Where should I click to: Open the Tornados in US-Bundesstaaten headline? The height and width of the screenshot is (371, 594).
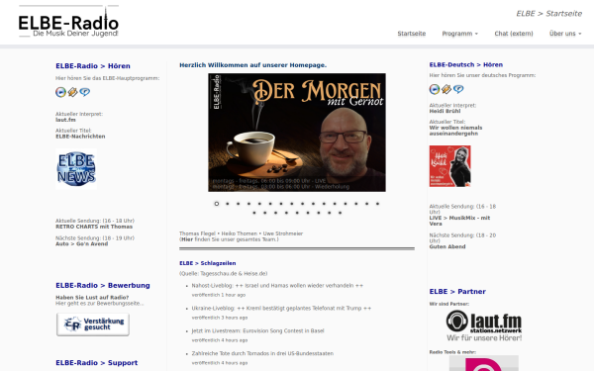tap(262, 353)
